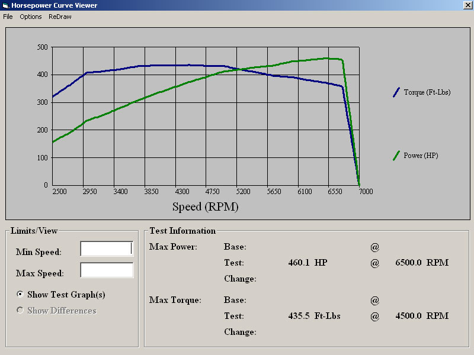Click the Min Speed label
The width and height of the screenshot is (474, 355).
pyautogui.click(x=39, y=252)
